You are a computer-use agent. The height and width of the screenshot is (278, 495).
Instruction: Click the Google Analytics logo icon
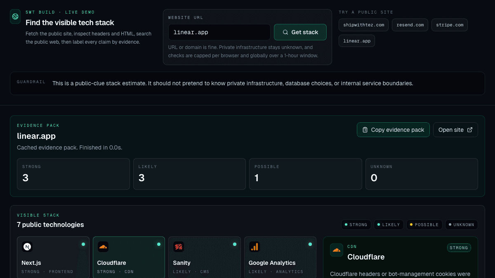coord(255,247)
